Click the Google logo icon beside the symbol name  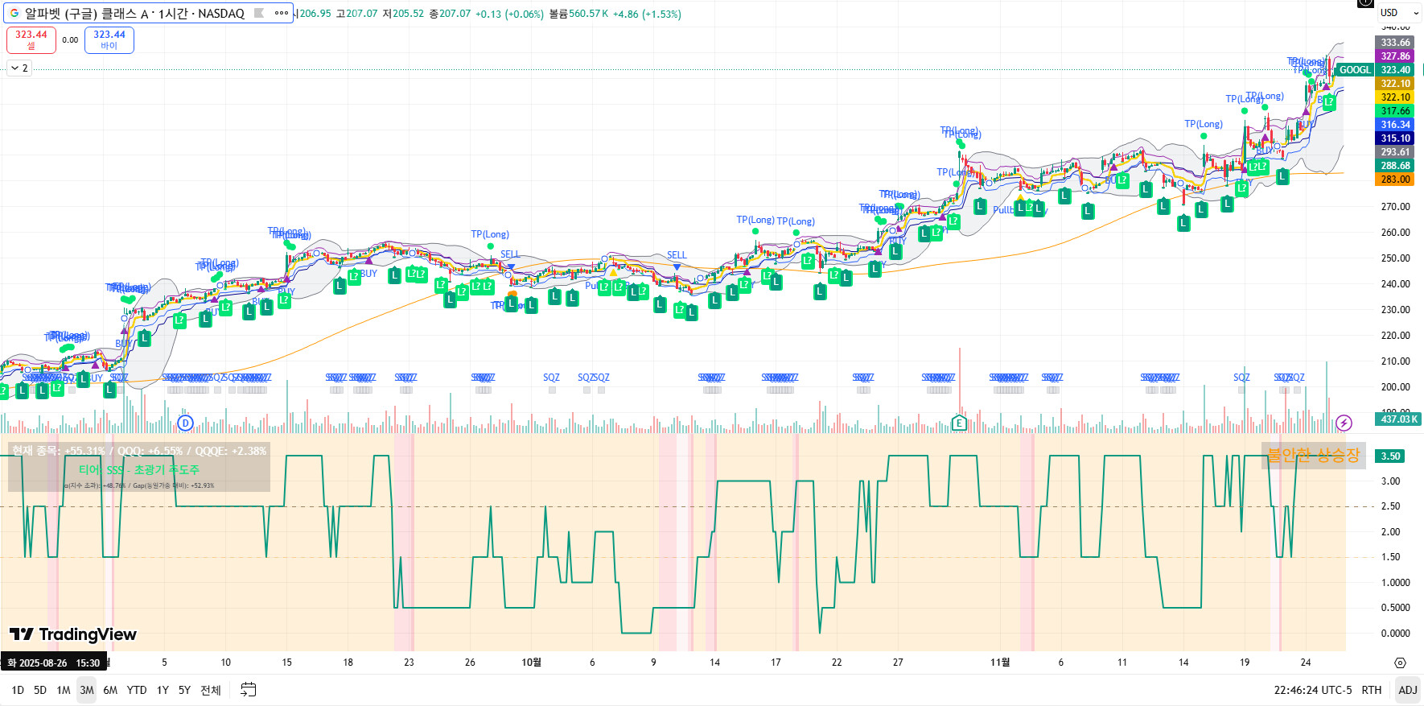[14, 13]
